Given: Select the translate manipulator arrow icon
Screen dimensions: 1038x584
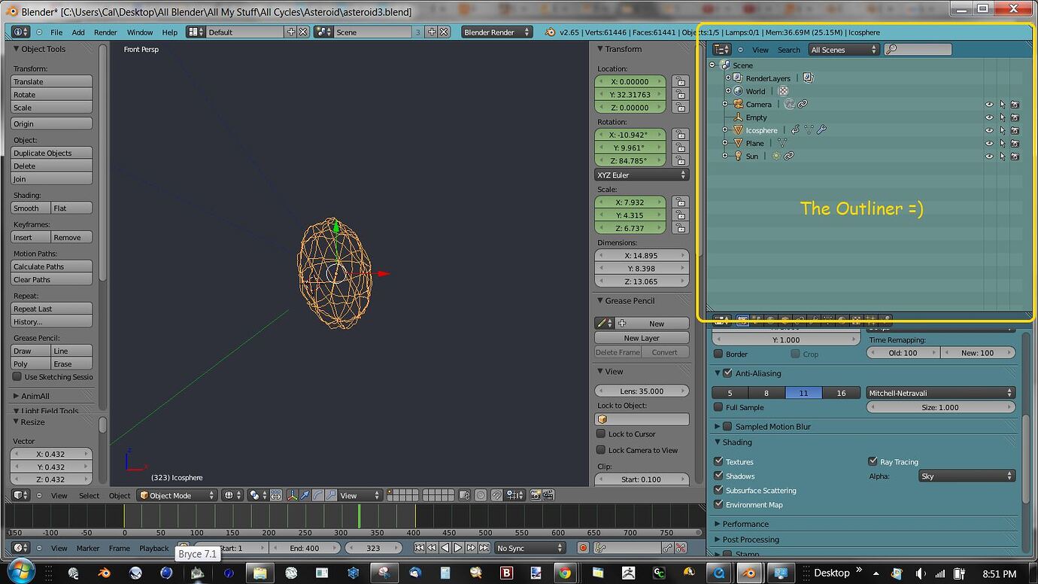Looking at the screenshot, I should coord(305,495).
